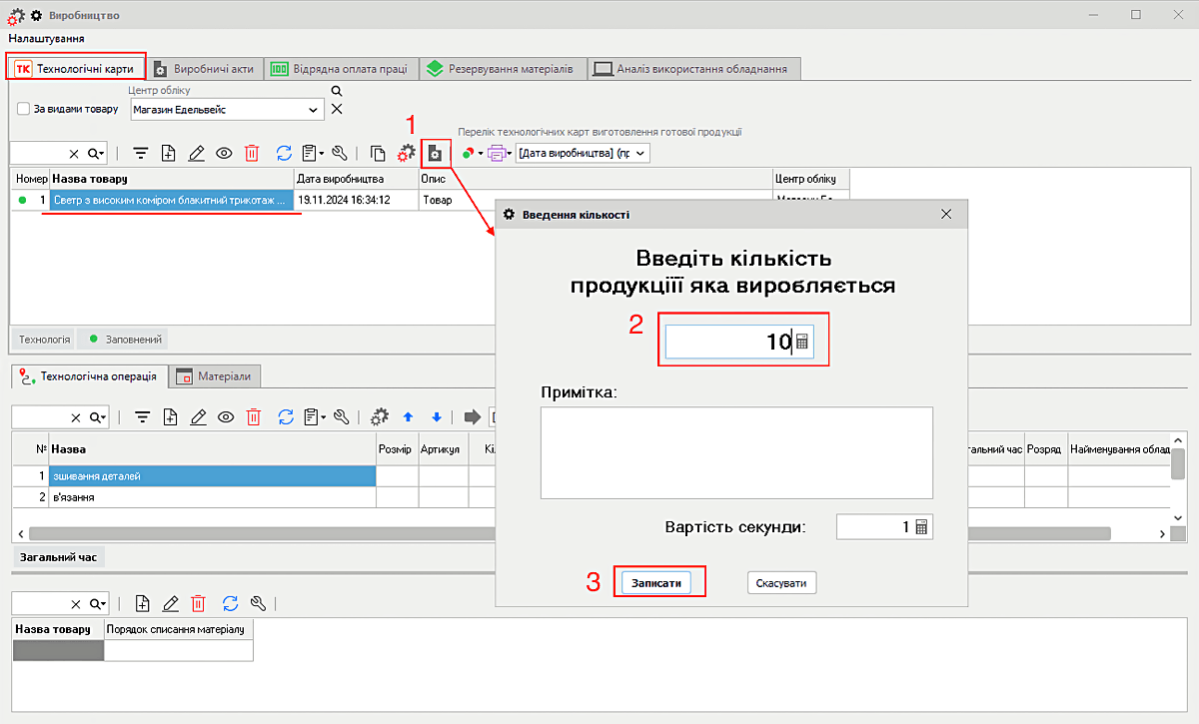Viewport: 1199px width, 724px height.
Task: Click the eye view icon in operations toolbar
Action: pos(226,417)
